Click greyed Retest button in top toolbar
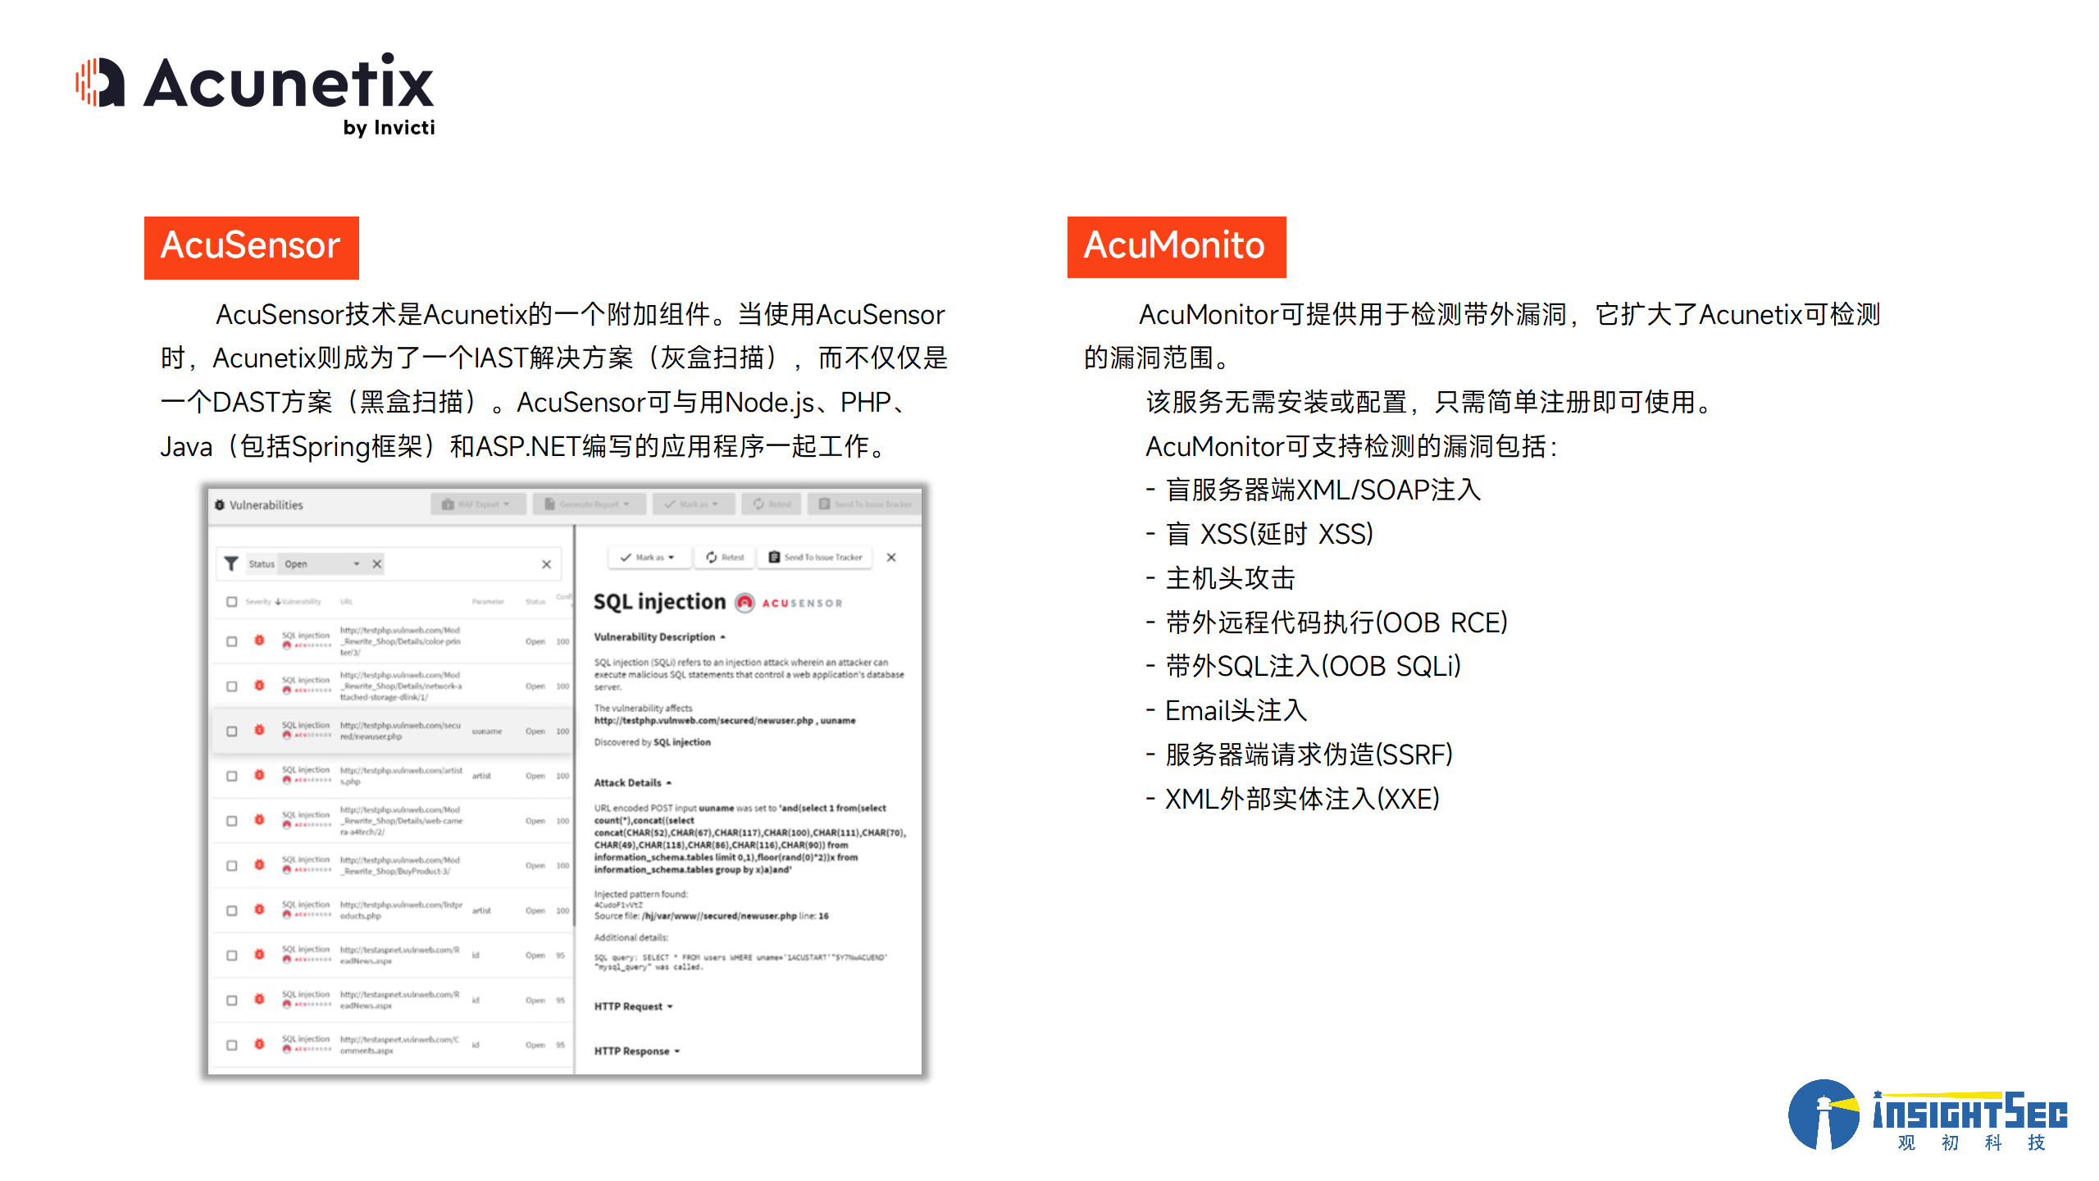Screen dimensions: 2099x1181 tap(772, 504)
